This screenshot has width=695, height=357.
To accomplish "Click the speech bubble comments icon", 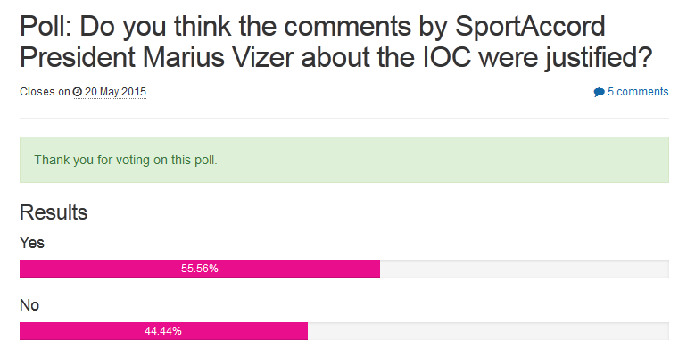I will (599, 92).
